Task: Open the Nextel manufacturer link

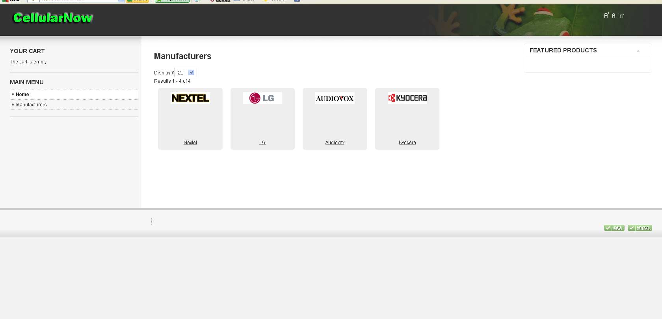Action: pyautogui.click(x=190, y=143)
